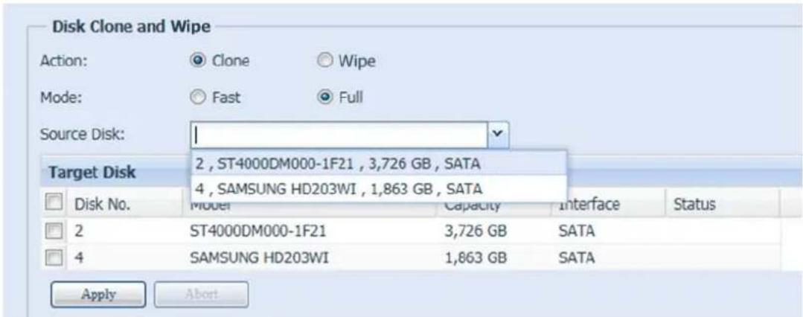Image resolution: width=803 pixels, height=317 pixels.
Task: Click the Interface column header
Action: [x=589, y=205]
